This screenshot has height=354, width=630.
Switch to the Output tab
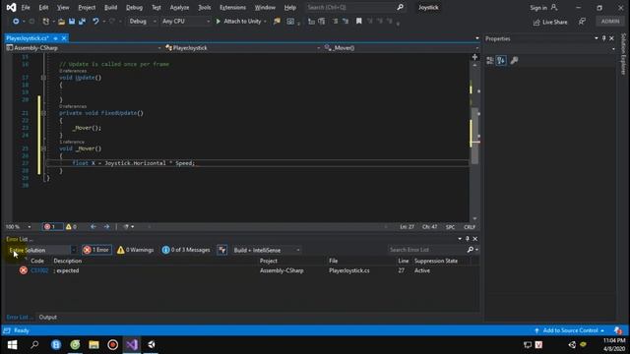48,317
